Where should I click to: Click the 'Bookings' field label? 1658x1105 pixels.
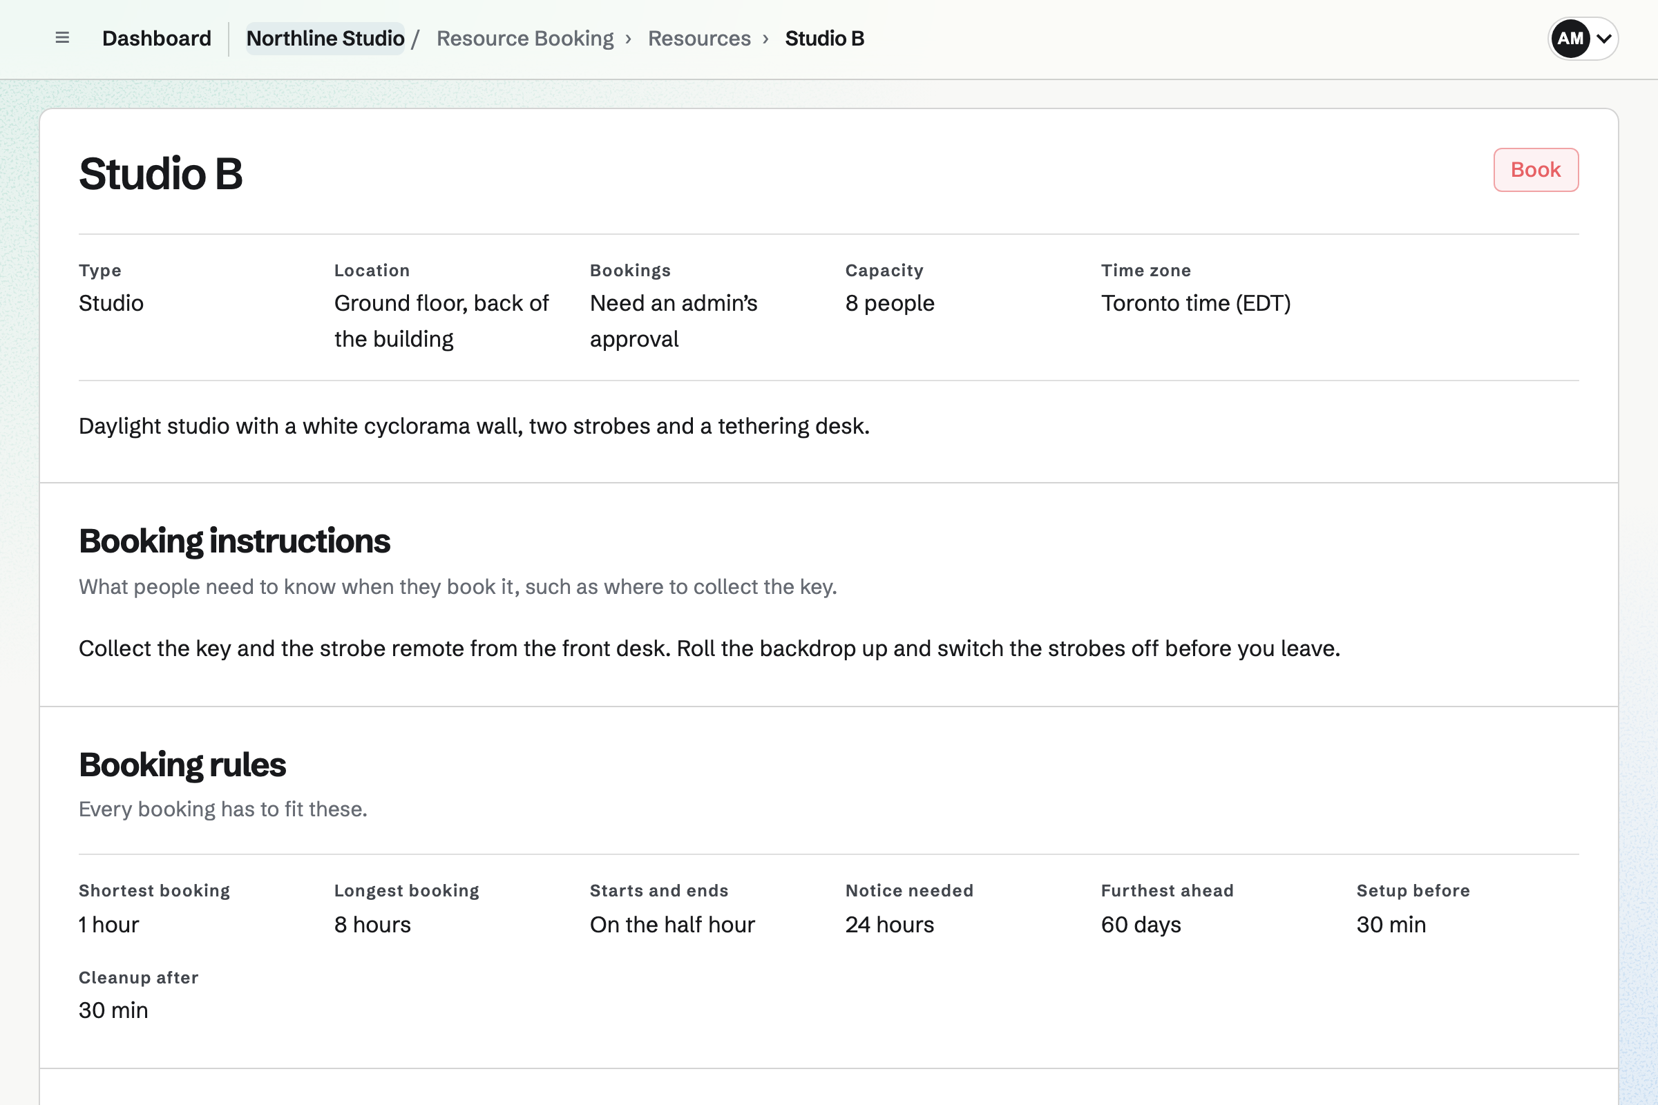(x=630, y=271)
